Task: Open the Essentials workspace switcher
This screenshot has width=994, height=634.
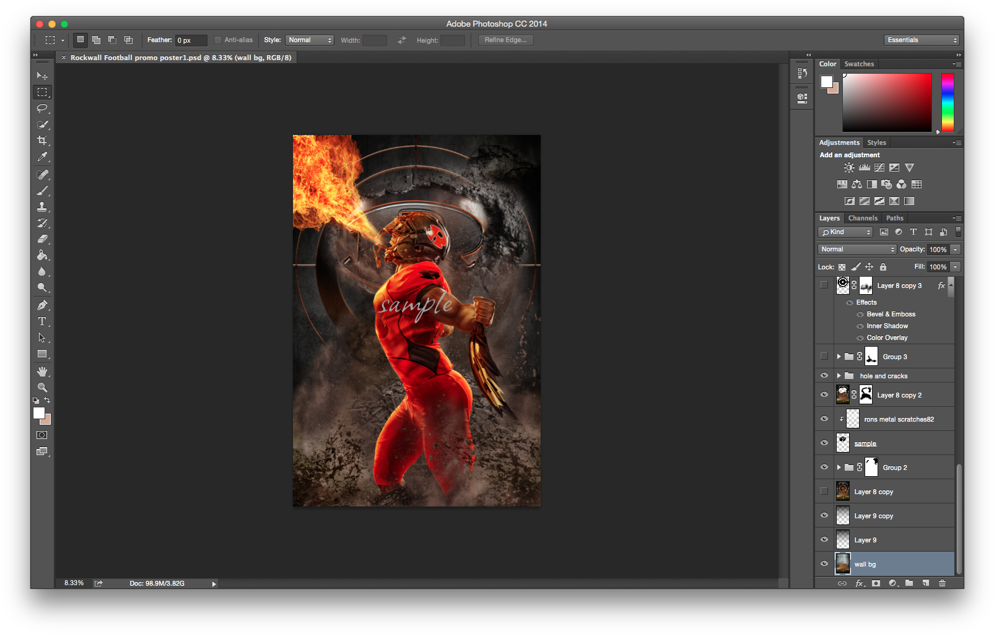Action: click(x=921, y=40)
